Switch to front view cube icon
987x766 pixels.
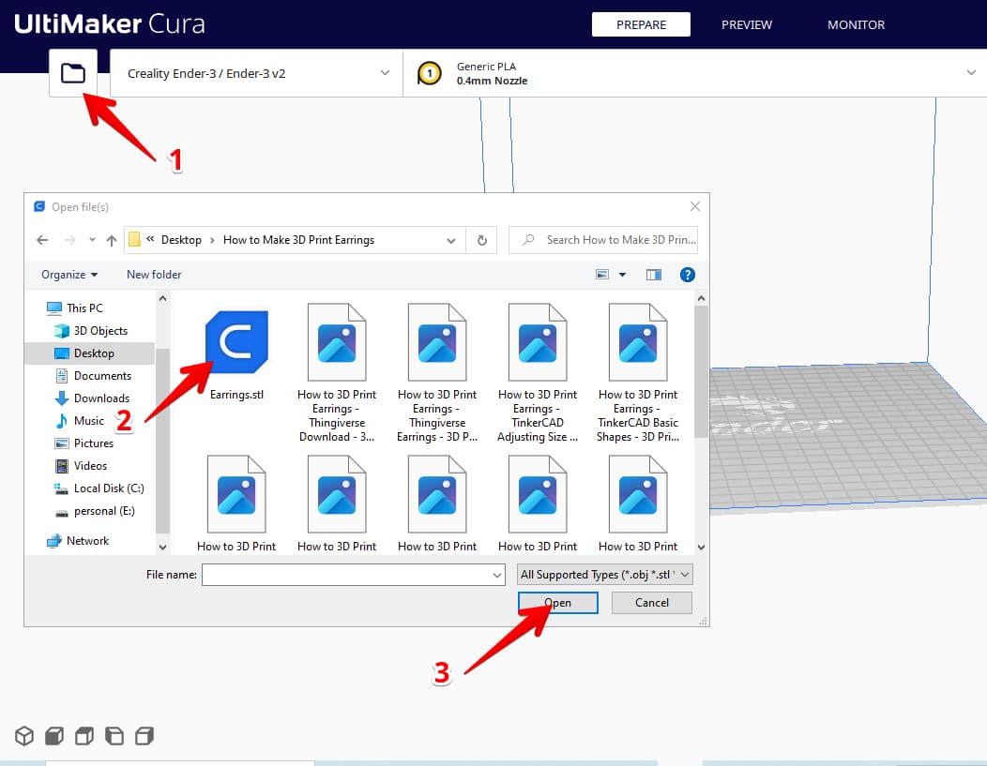click(54, 735)
